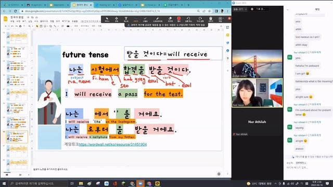The image size is (333, 187).
Task: Choose the Slides select cursor tool
Action: coord(37,26)
